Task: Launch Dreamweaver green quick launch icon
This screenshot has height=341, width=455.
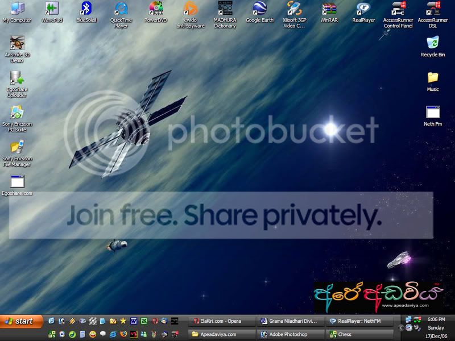Action: click(73, 334)
